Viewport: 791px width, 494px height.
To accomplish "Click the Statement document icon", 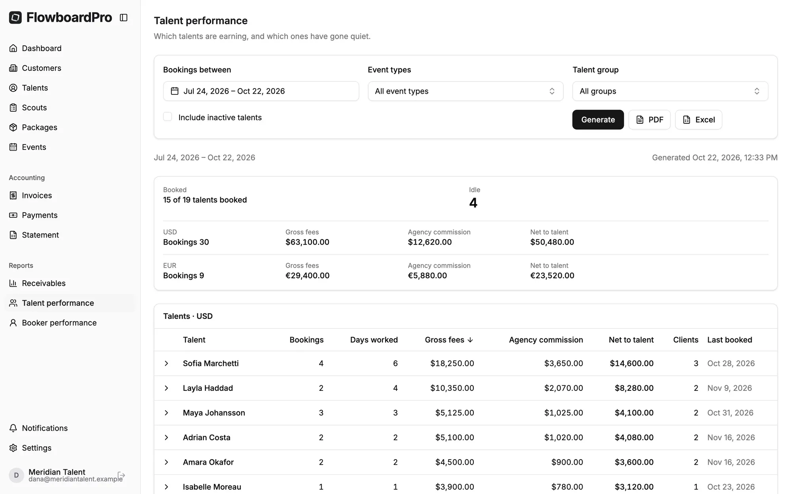I will (x=13, y=235).
